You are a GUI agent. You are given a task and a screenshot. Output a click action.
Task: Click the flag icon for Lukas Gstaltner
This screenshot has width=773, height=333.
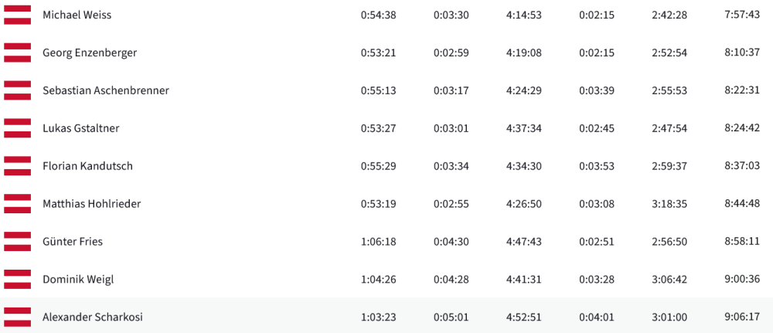pyautogui.click(x=17, y=128)
